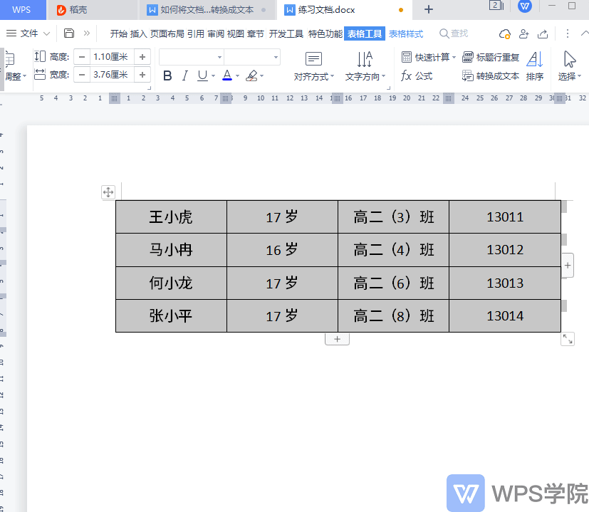This screenshot has height=512, width=589.
Task: Click the table move handle icon
Action: [x=108, y=192]
